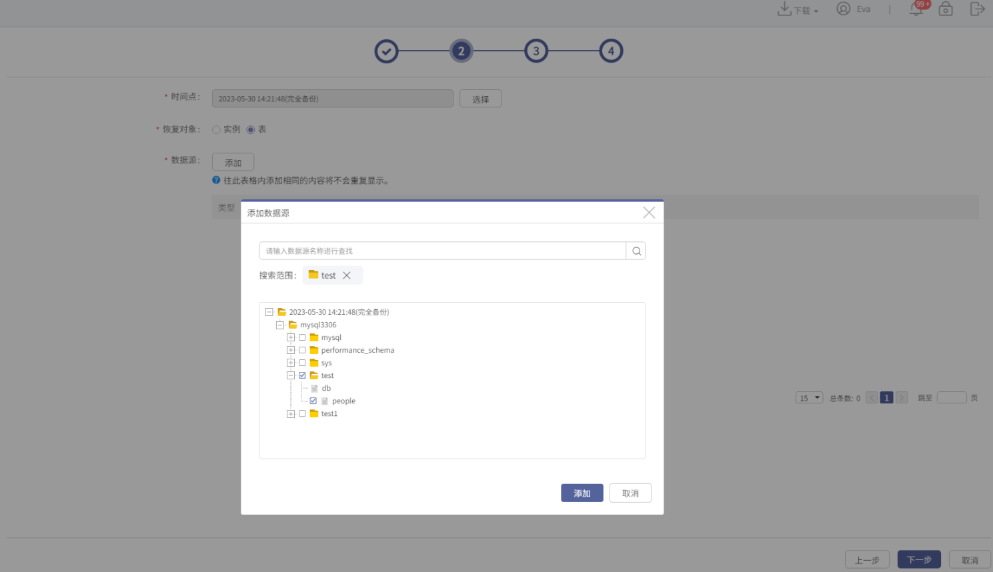Click the jump-to page input
Image resolution: width=993 pixels, height=572 pixels.
point(952,398)
